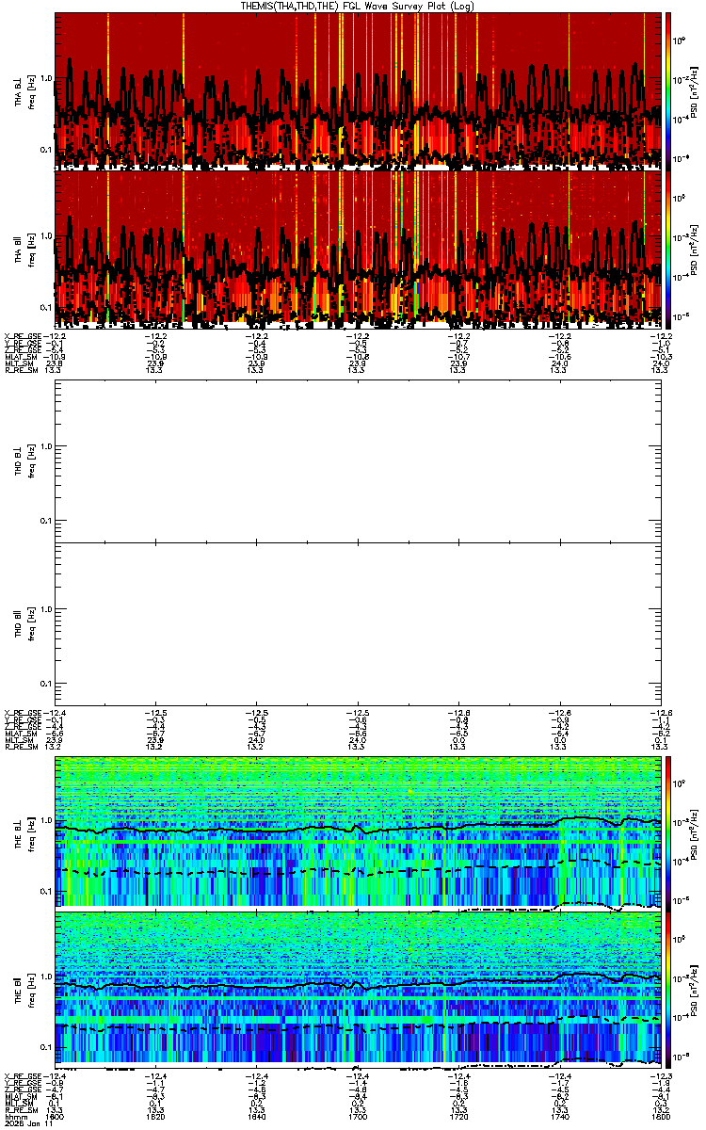Click the THE B∥ spectrogram panel

[x=358, y=989]
